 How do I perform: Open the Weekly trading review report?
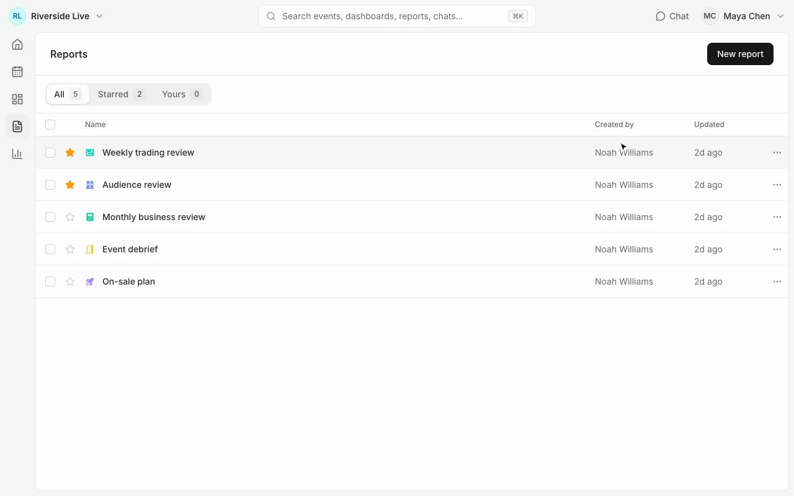pos(148,153)
